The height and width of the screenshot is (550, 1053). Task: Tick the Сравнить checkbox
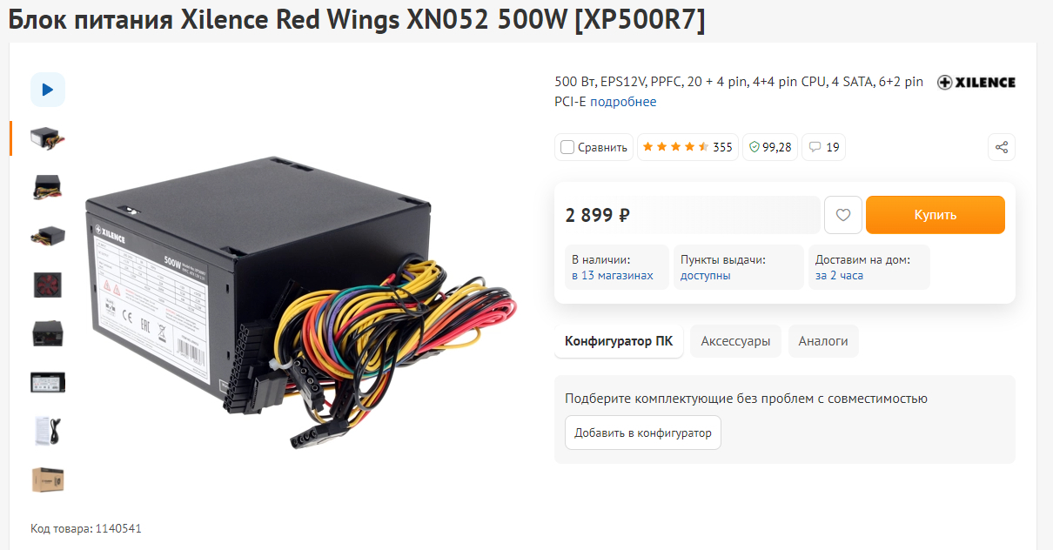pos(567,147)
